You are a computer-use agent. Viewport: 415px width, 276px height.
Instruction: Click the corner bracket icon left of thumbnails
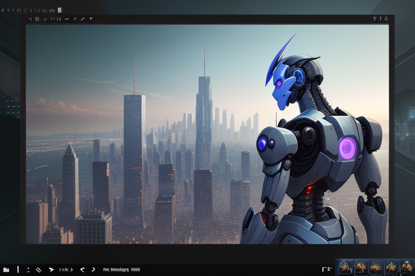pyautogui.click(x=326, y=268)
